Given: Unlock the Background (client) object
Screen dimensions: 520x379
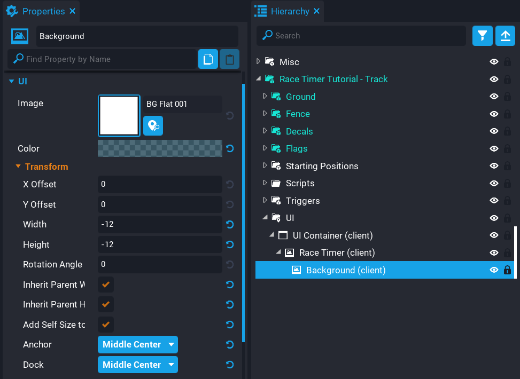Looking at the screenshot, I should [x=507, y=270].
